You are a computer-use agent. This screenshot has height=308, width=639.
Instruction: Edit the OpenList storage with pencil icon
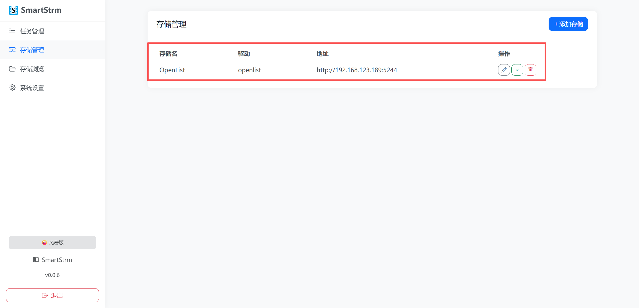coord(504,70)
